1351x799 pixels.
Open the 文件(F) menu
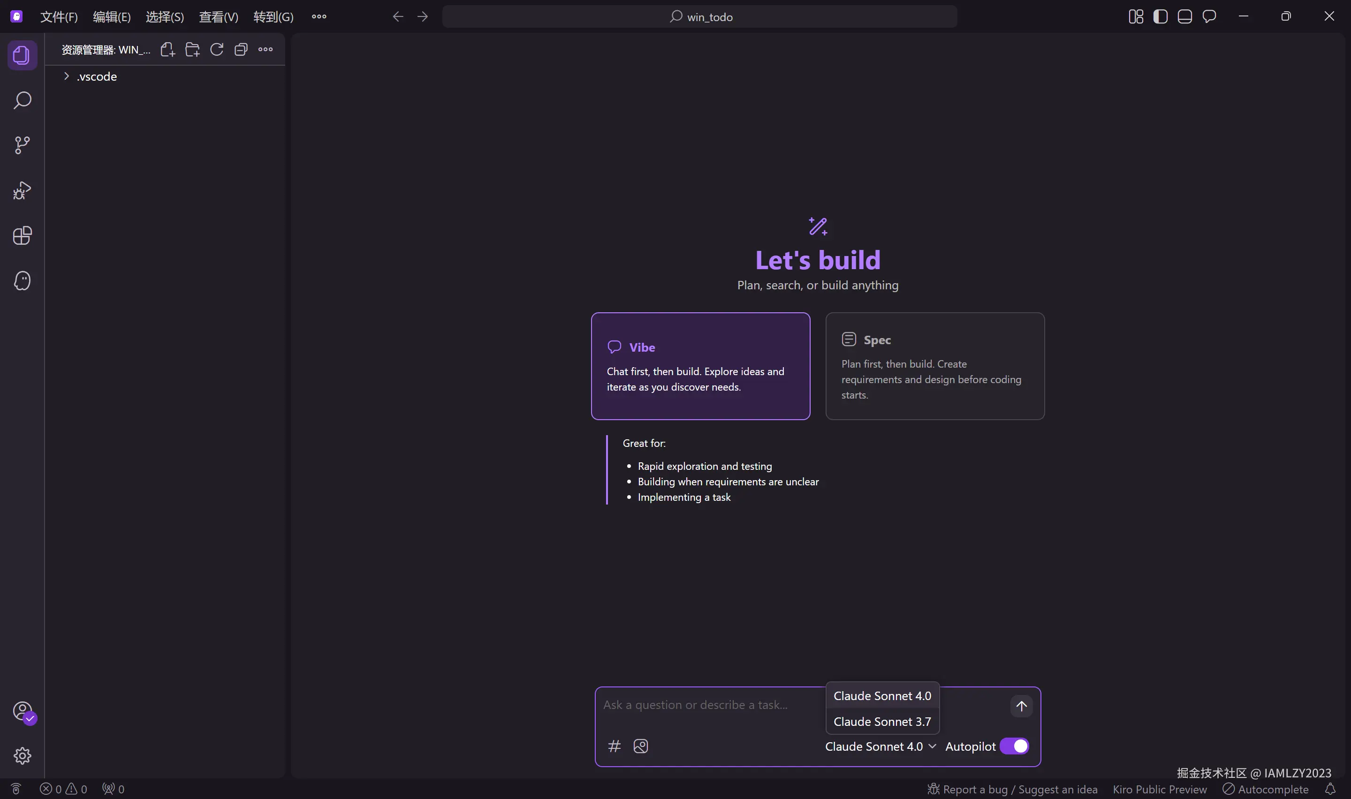coord(59,17)
